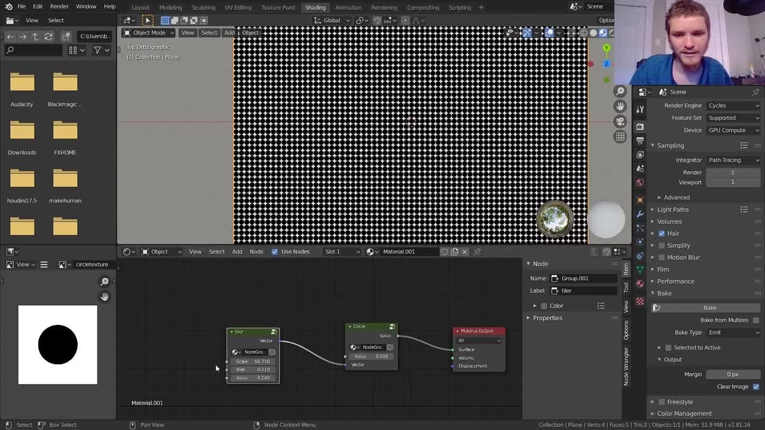Toggle the Use Nodes checkbox
Screen dimensions: 765x430
[276, 251]
